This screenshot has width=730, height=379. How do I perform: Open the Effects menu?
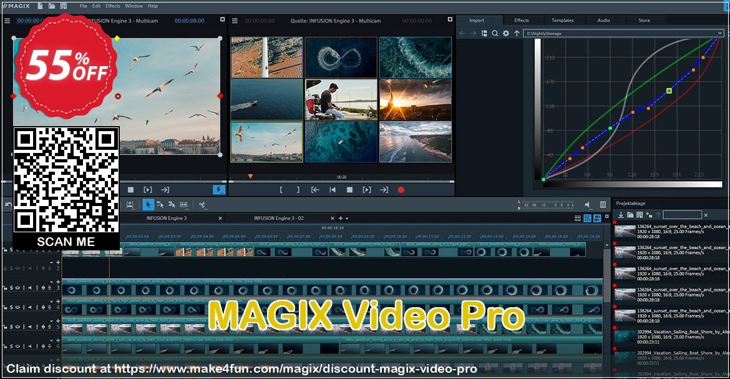coord(113,6)
